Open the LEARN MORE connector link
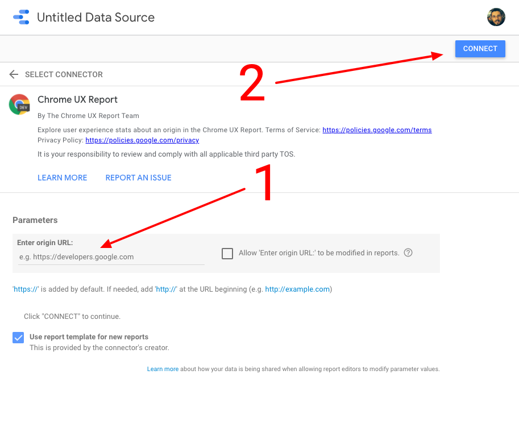 62,178
